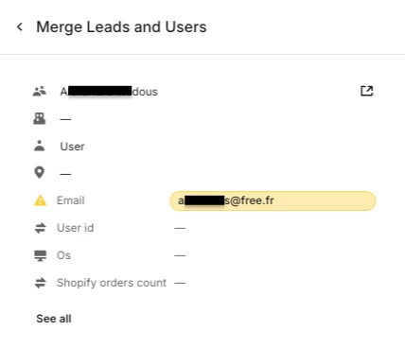Expand attributes with See all
405x348 pixels.
click(54, 319)
